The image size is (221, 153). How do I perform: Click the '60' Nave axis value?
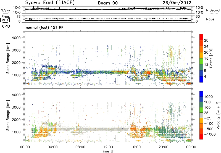coord(198,17)
